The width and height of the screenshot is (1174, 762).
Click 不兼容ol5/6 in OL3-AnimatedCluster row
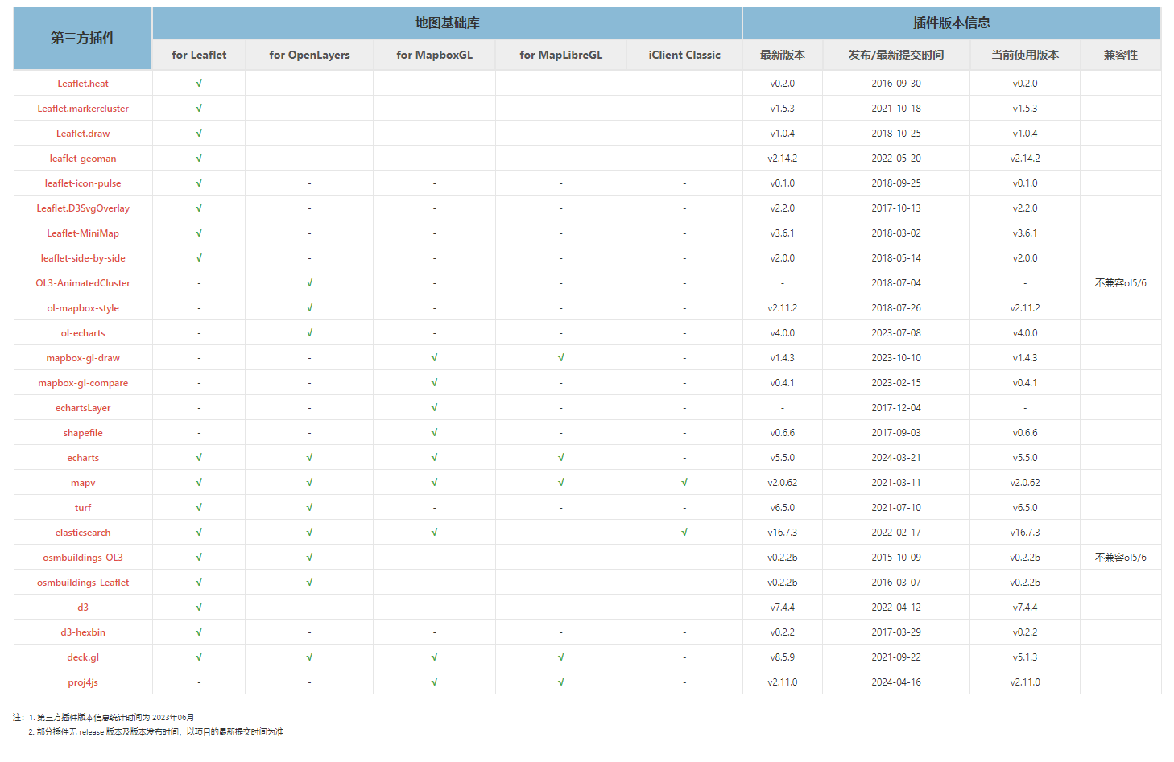click(x=1121, y=283)
